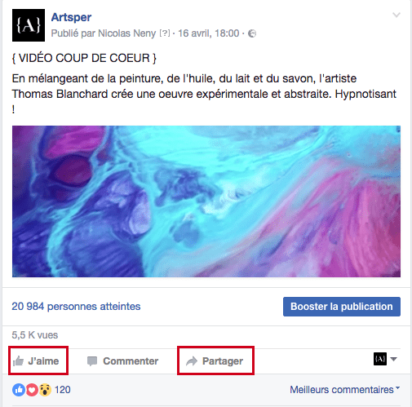Click the Artsper page logo avatar
Viewport: 412px width, 407px height.
click(x=29, y=25)
